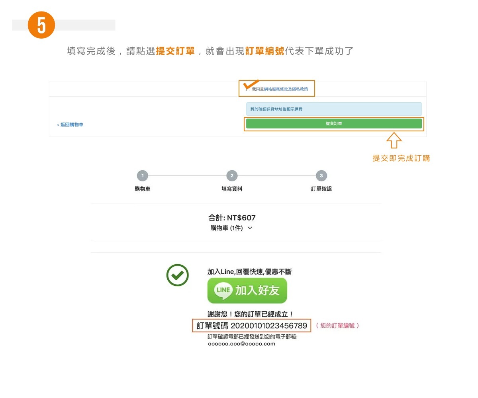Click the orange numbered badge 5
The height and width of the screenshot is (398, 478).
click(x=41, y=25)
